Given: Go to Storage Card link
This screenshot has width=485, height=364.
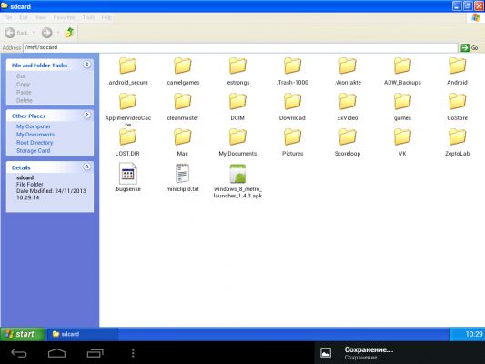Looking at the screenshot, I should (33, 151).
